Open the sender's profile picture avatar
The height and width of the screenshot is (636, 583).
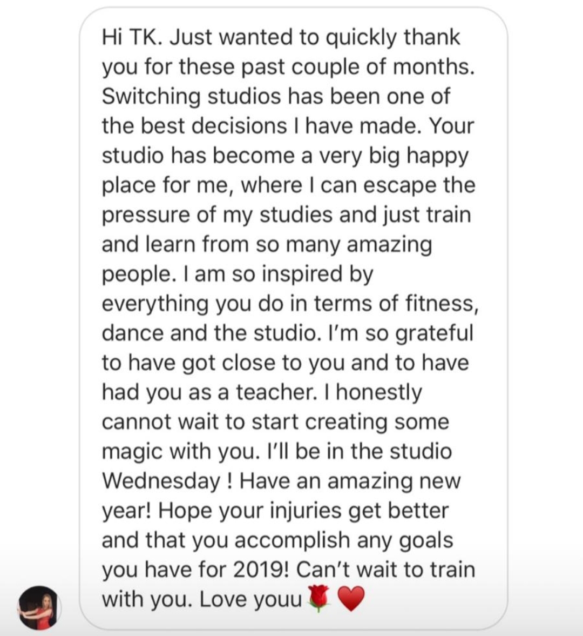(39, 607)
